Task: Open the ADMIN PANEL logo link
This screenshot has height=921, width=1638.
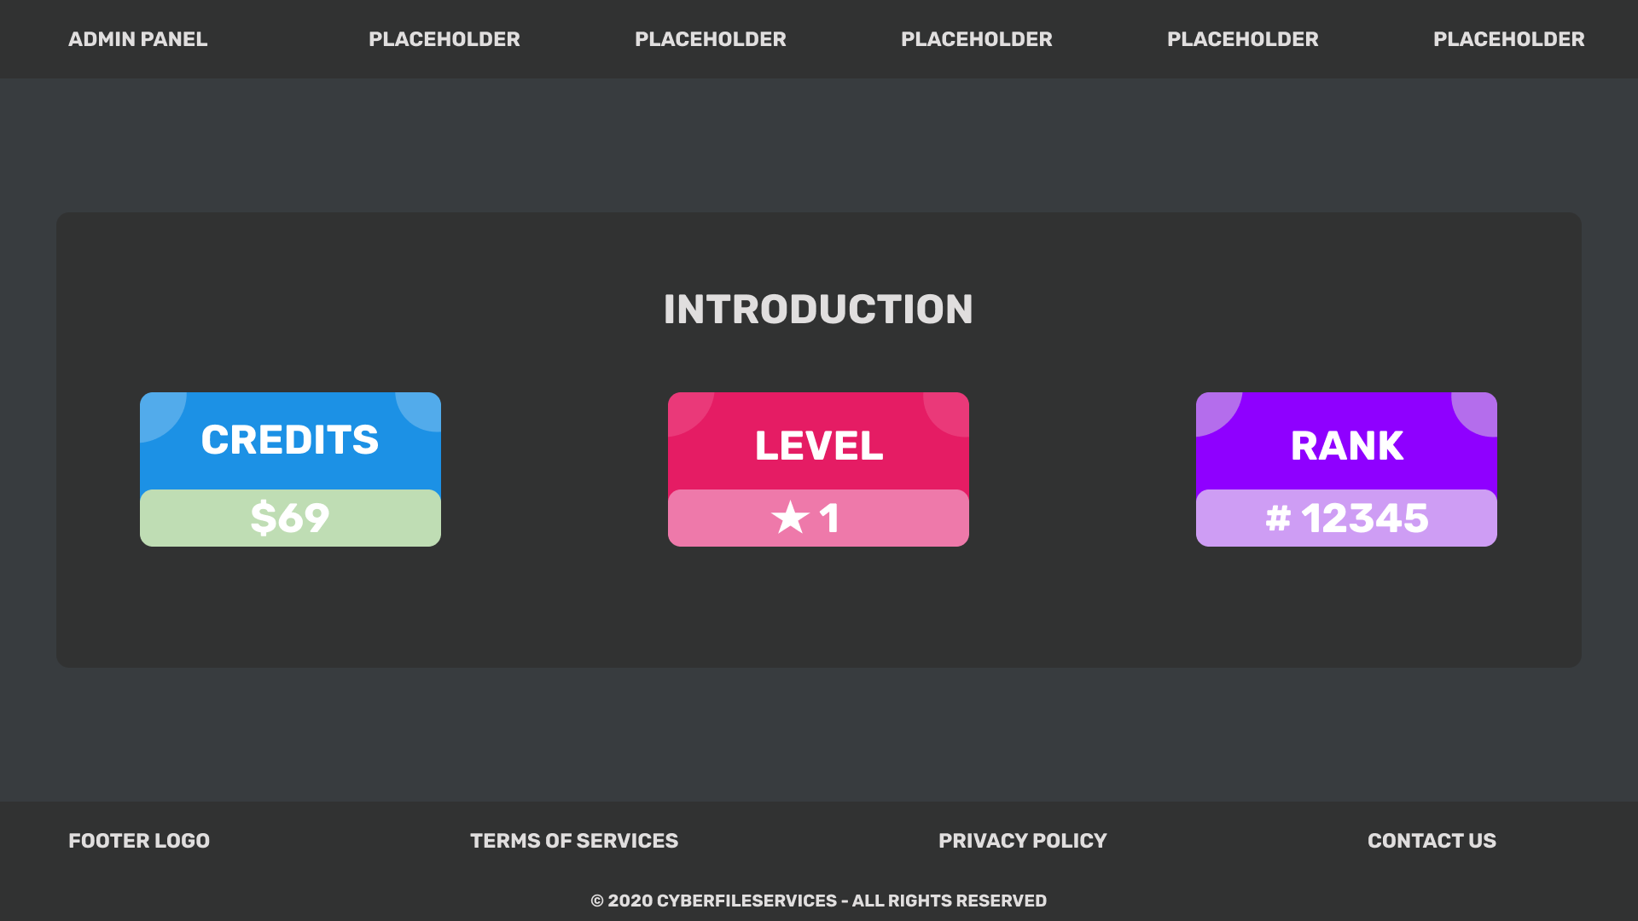Action: [x=138, y=39]
